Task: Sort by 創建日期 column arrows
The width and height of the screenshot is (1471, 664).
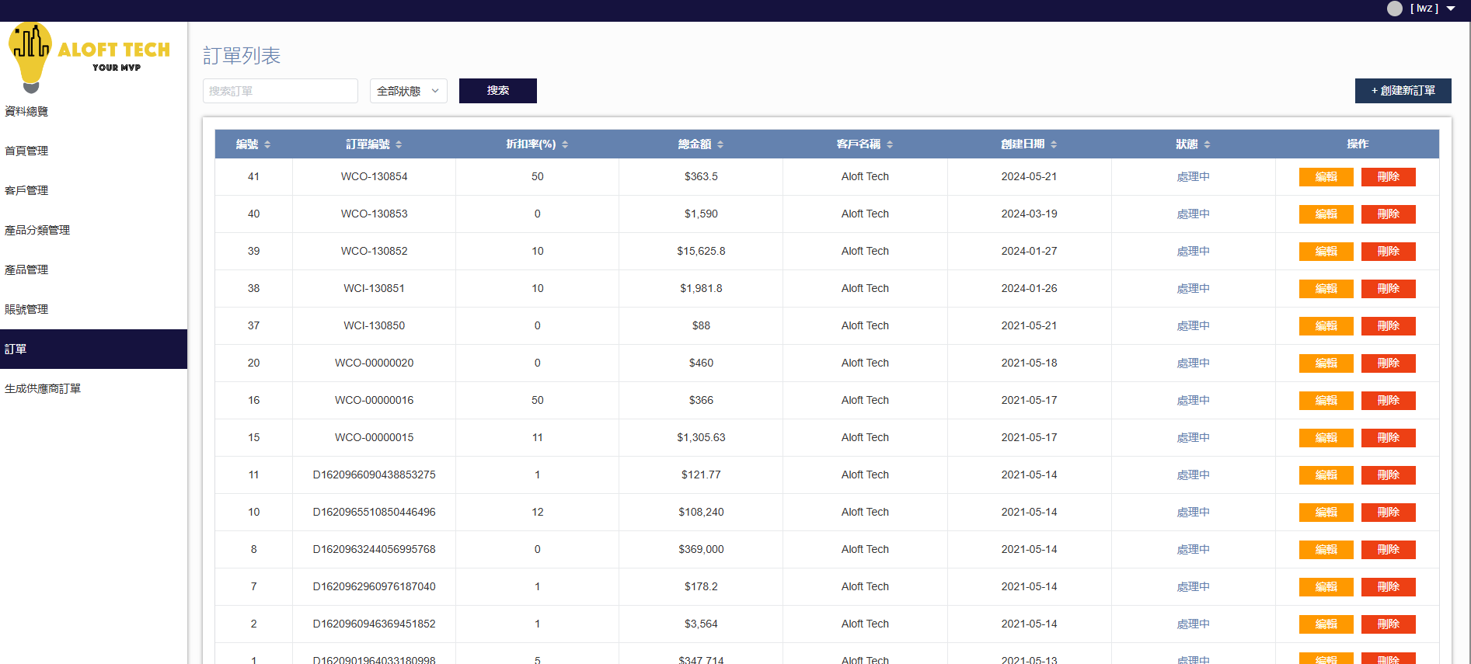Action: [1054, 144]
